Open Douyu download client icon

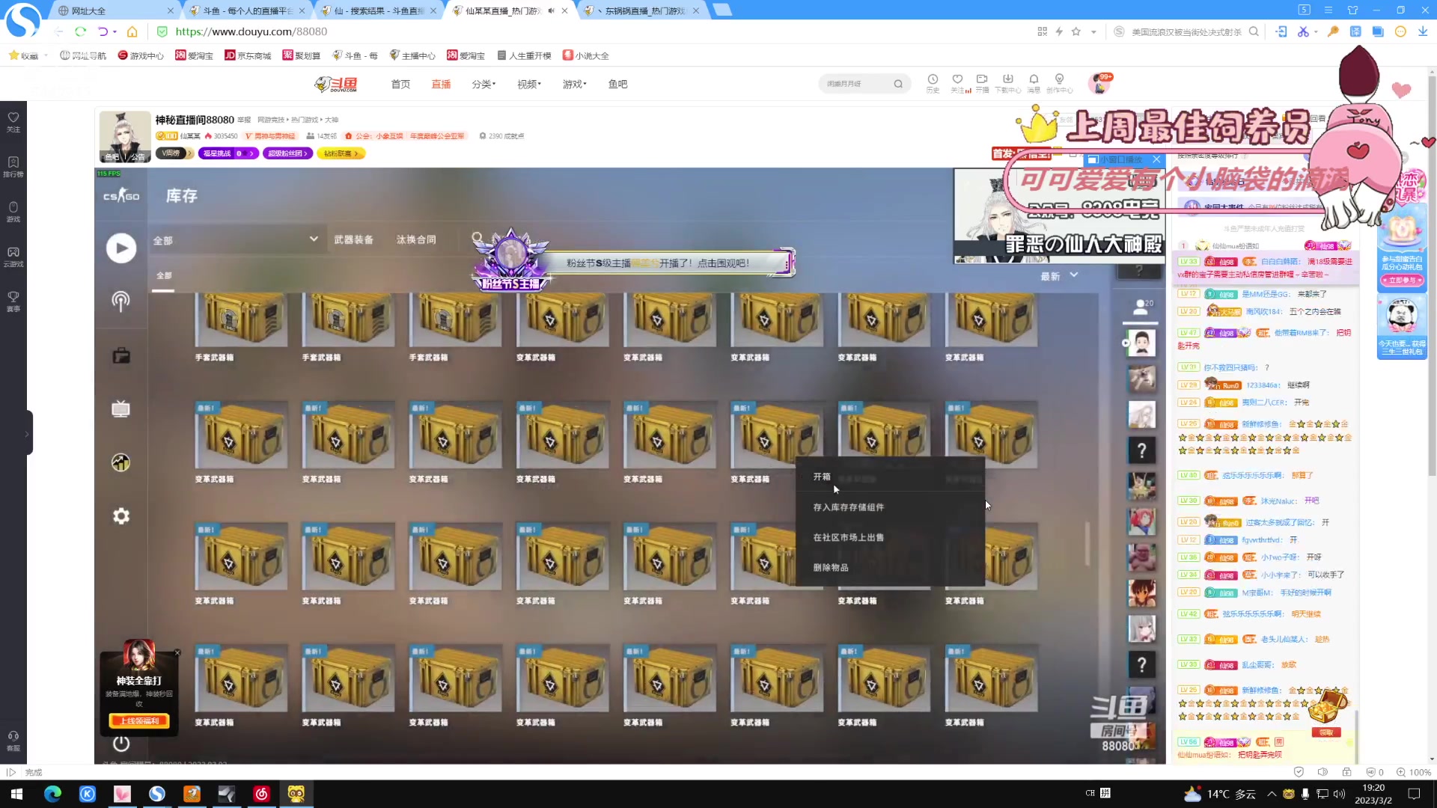1007,83
